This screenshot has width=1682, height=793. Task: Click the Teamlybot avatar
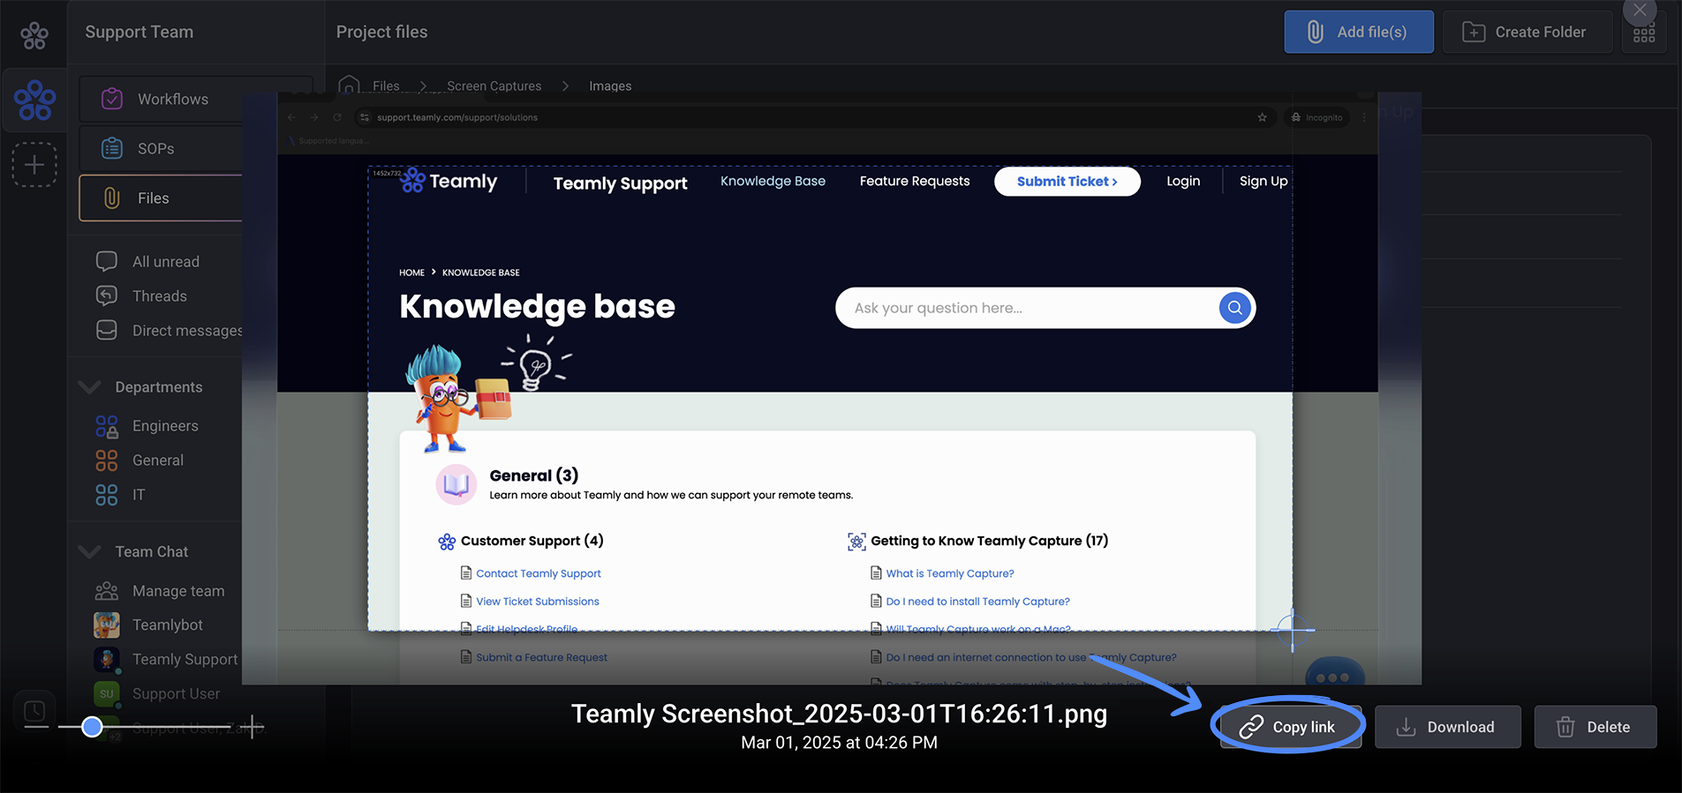(x=107, y=625)
